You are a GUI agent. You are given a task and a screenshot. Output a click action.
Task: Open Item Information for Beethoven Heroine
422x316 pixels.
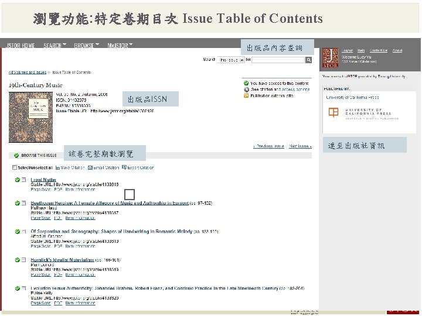tap(80, 218)
